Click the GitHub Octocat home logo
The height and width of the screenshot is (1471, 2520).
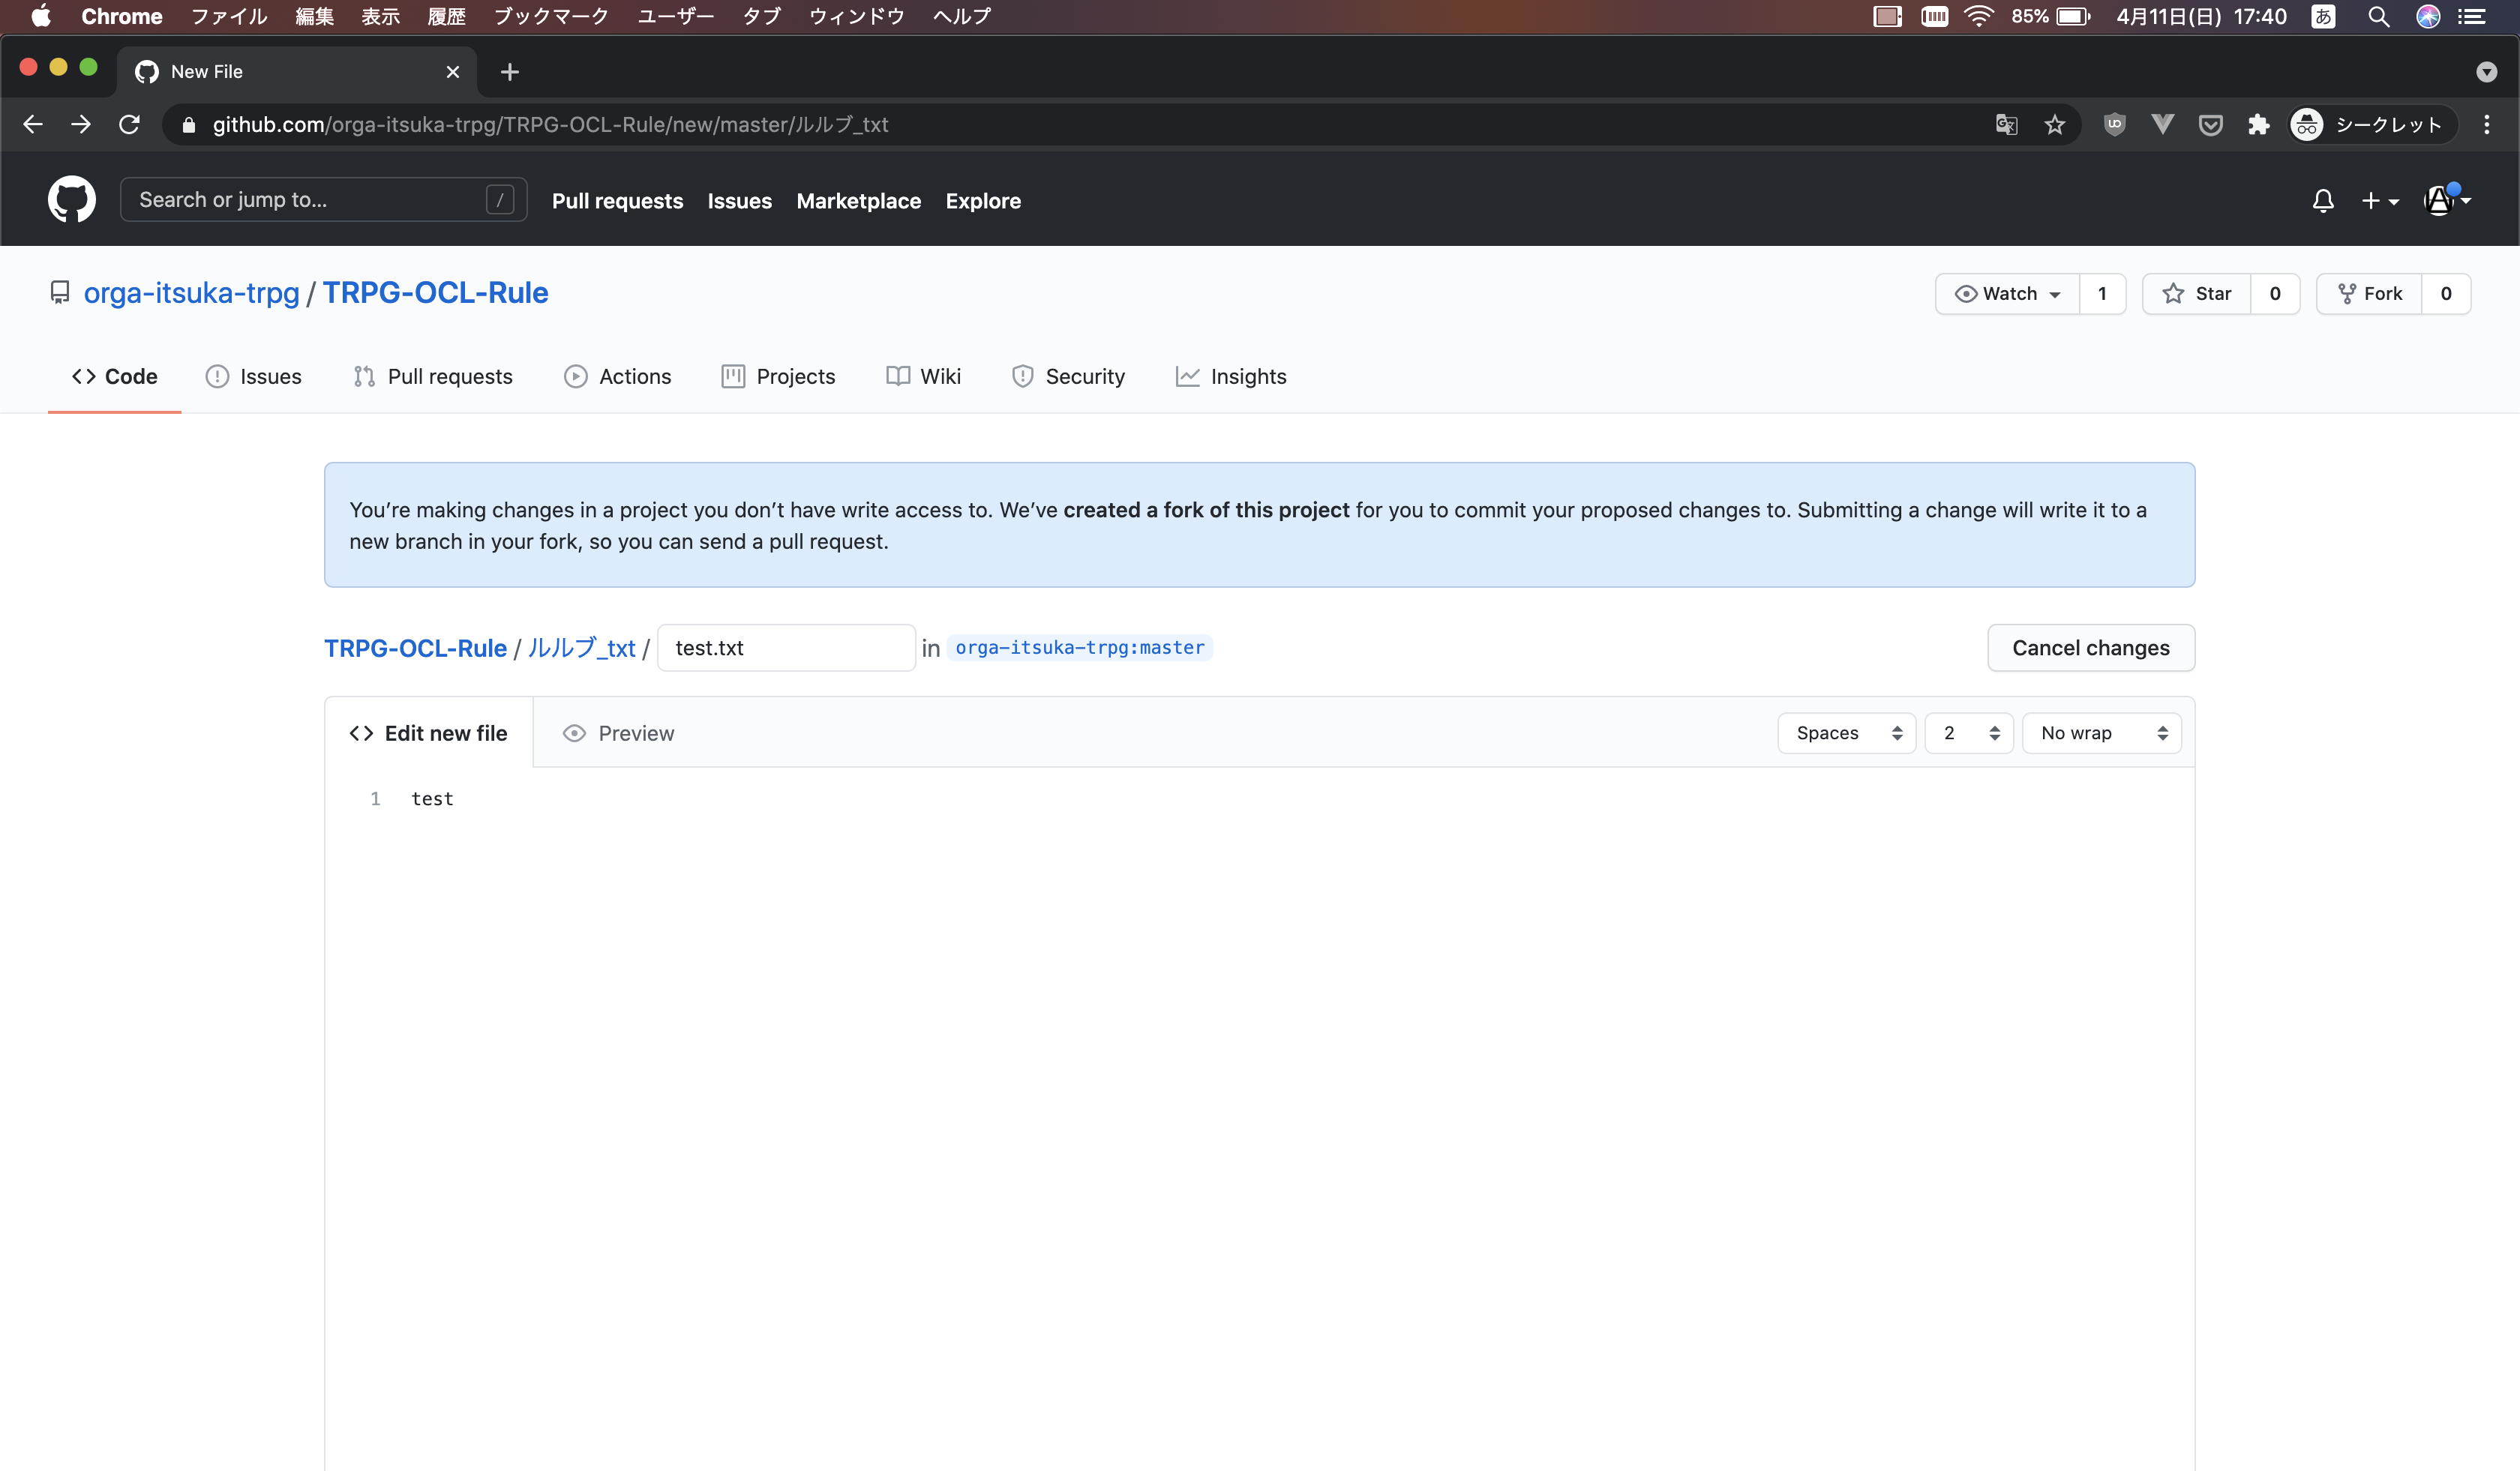click(x=71, y=200)
